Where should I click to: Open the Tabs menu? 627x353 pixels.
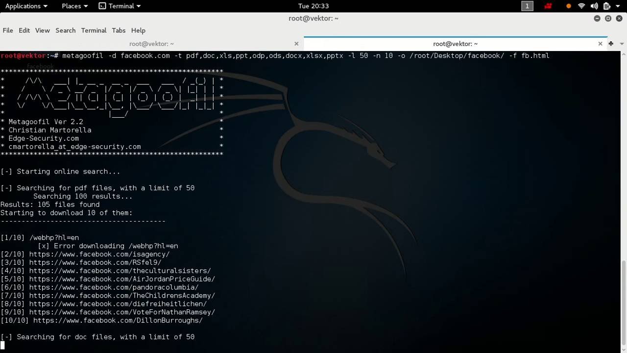(119, 30)
